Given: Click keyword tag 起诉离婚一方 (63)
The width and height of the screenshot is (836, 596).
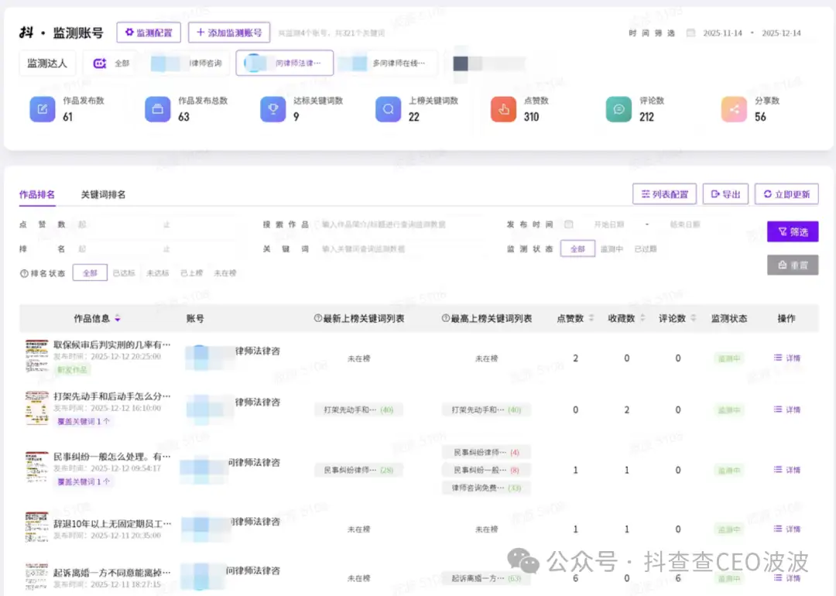Looking at the screenshot, I should coord(485,578).
